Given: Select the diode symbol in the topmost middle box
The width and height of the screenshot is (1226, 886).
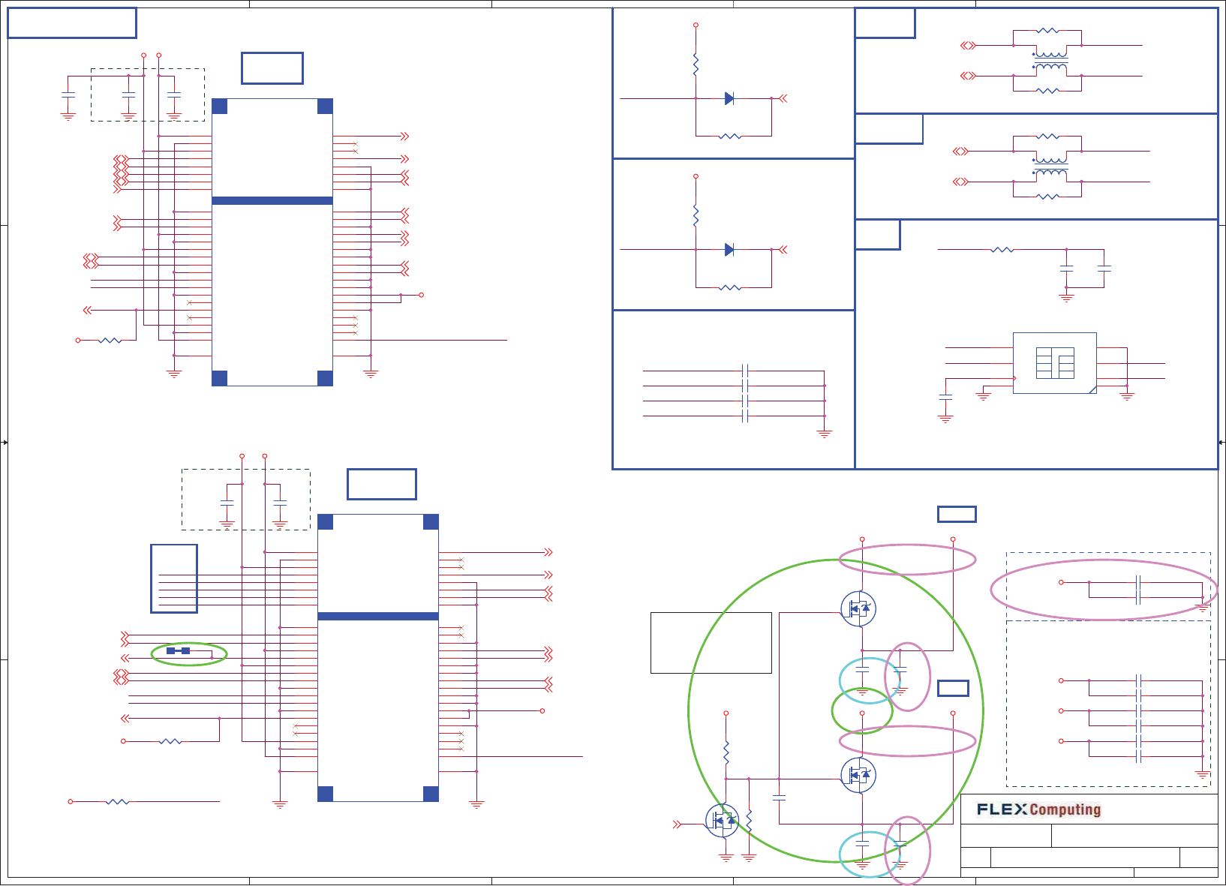Looking at the screenshot, I should click(729, 98).
